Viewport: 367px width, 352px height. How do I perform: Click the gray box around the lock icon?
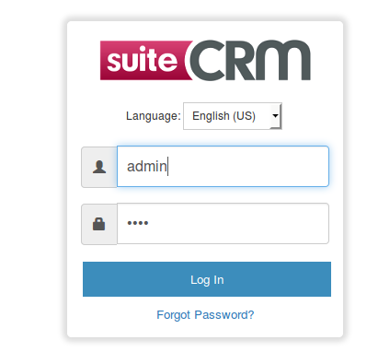point(99,224)
